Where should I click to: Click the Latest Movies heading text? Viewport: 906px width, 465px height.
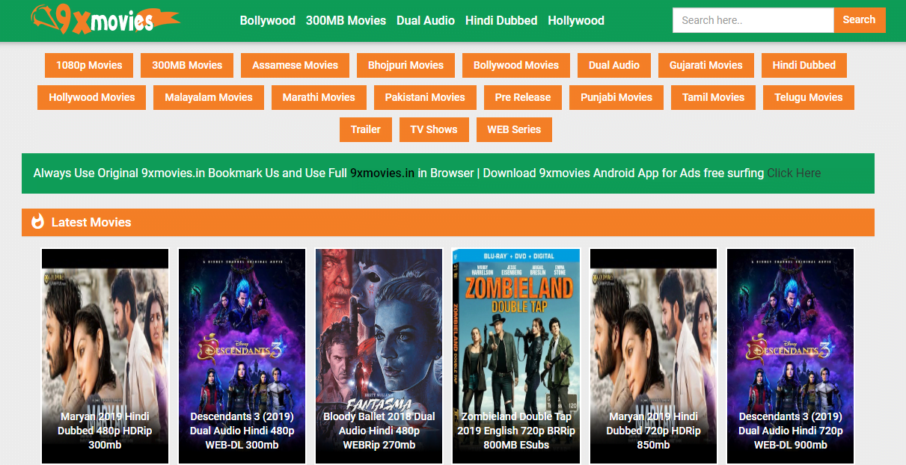(91, 222)
